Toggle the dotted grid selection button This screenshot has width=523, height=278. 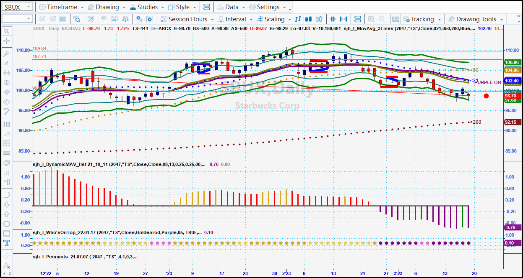pos(395,19)
